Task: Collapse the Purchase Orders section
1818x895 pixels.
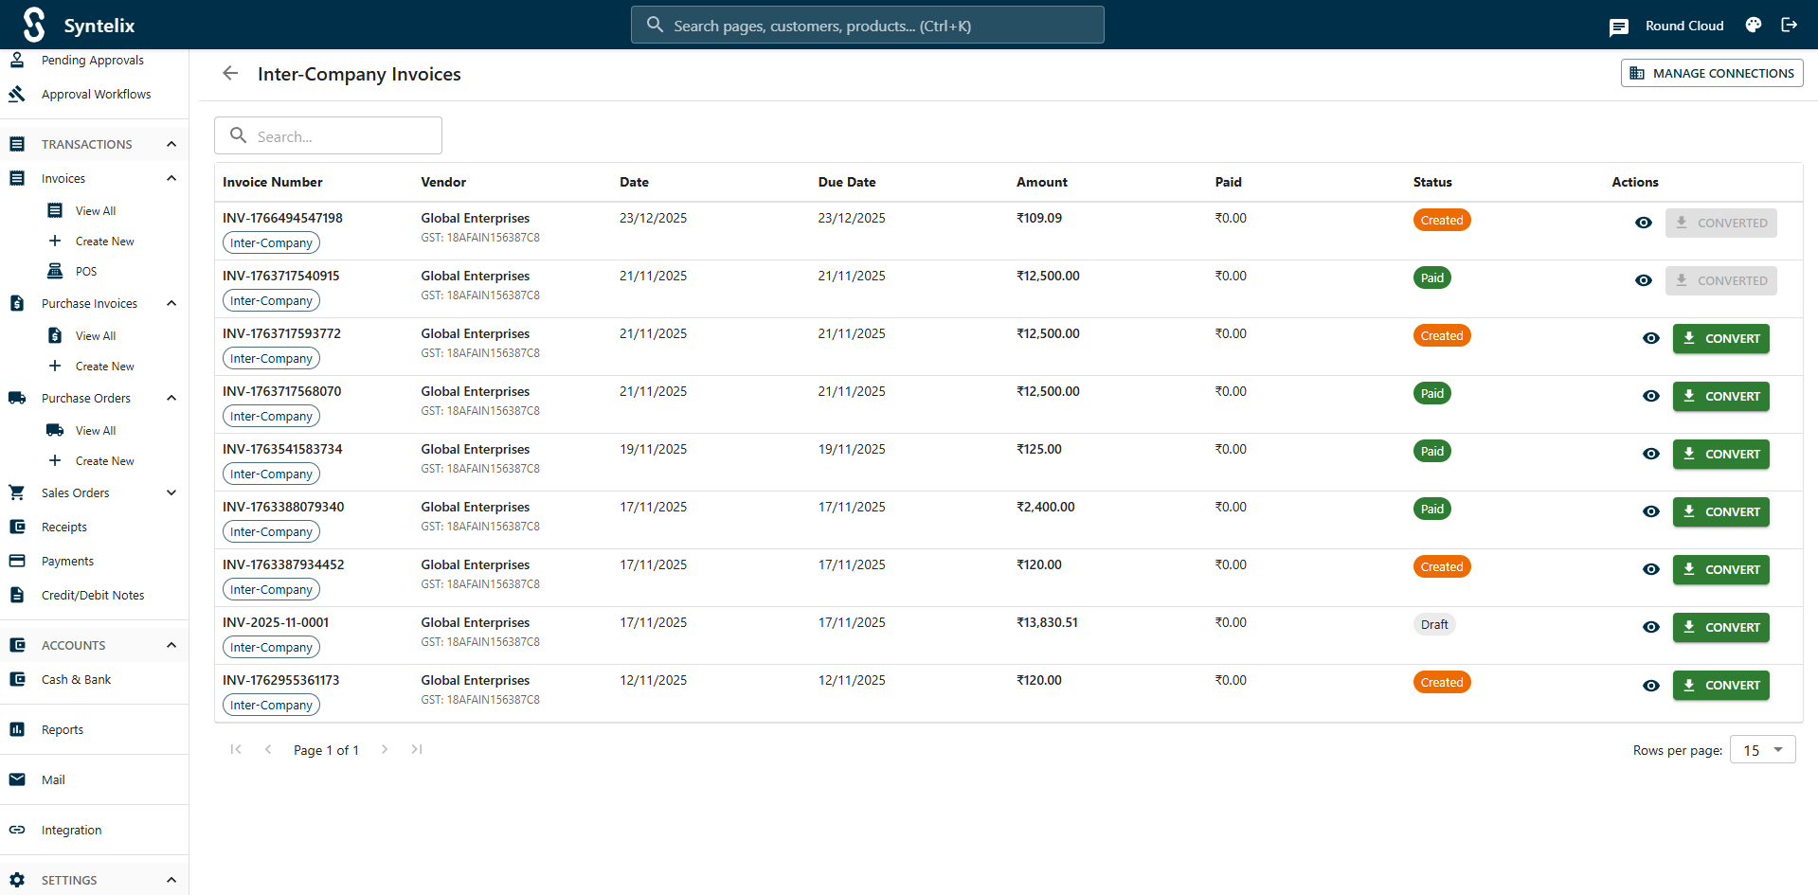Action: click(171, 398)
